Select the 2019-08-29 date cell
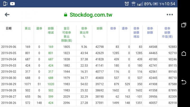 (x=9, y=84)
